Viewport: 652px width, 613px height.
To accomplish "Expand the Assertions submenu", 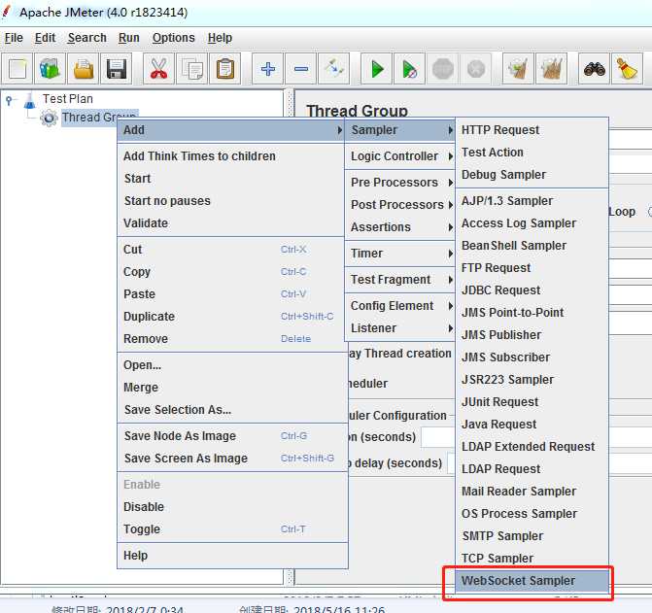I will [x=400, y=227].
